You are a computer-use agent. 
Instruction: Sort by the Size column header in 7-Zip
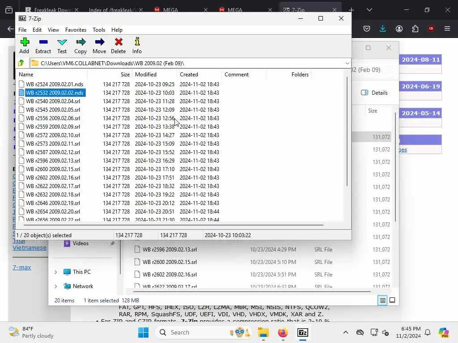click(110, 75)
